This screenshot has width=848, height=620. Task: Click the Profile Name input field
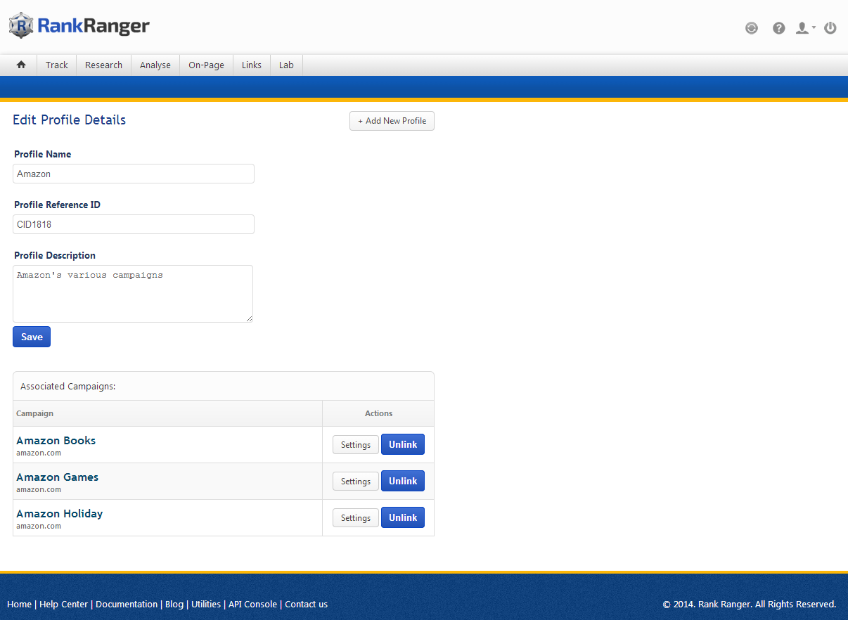pyautogui.click(x=134, y=174)
